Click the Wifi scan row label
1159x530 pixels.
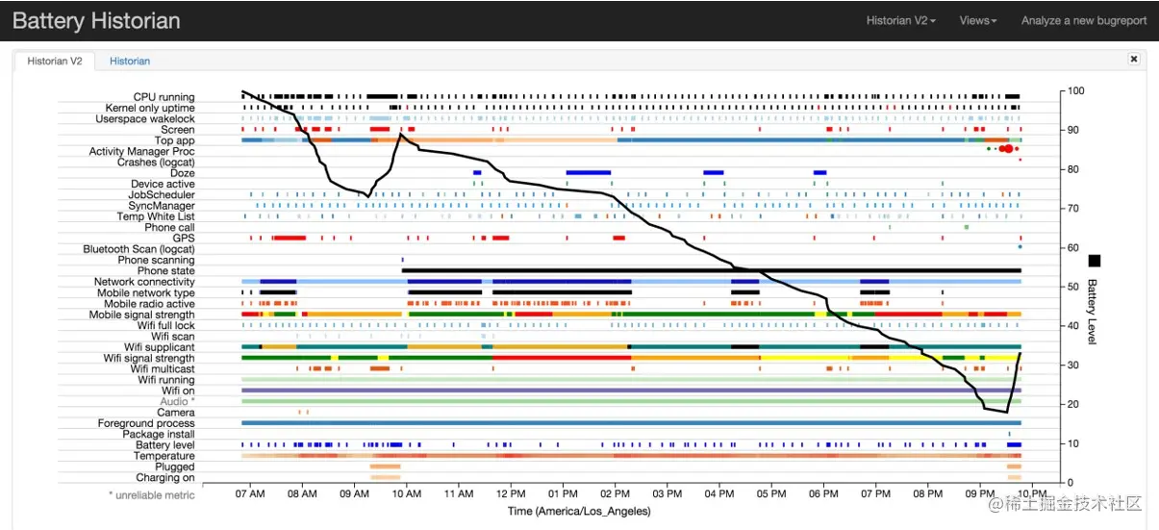tap(173, 337)
